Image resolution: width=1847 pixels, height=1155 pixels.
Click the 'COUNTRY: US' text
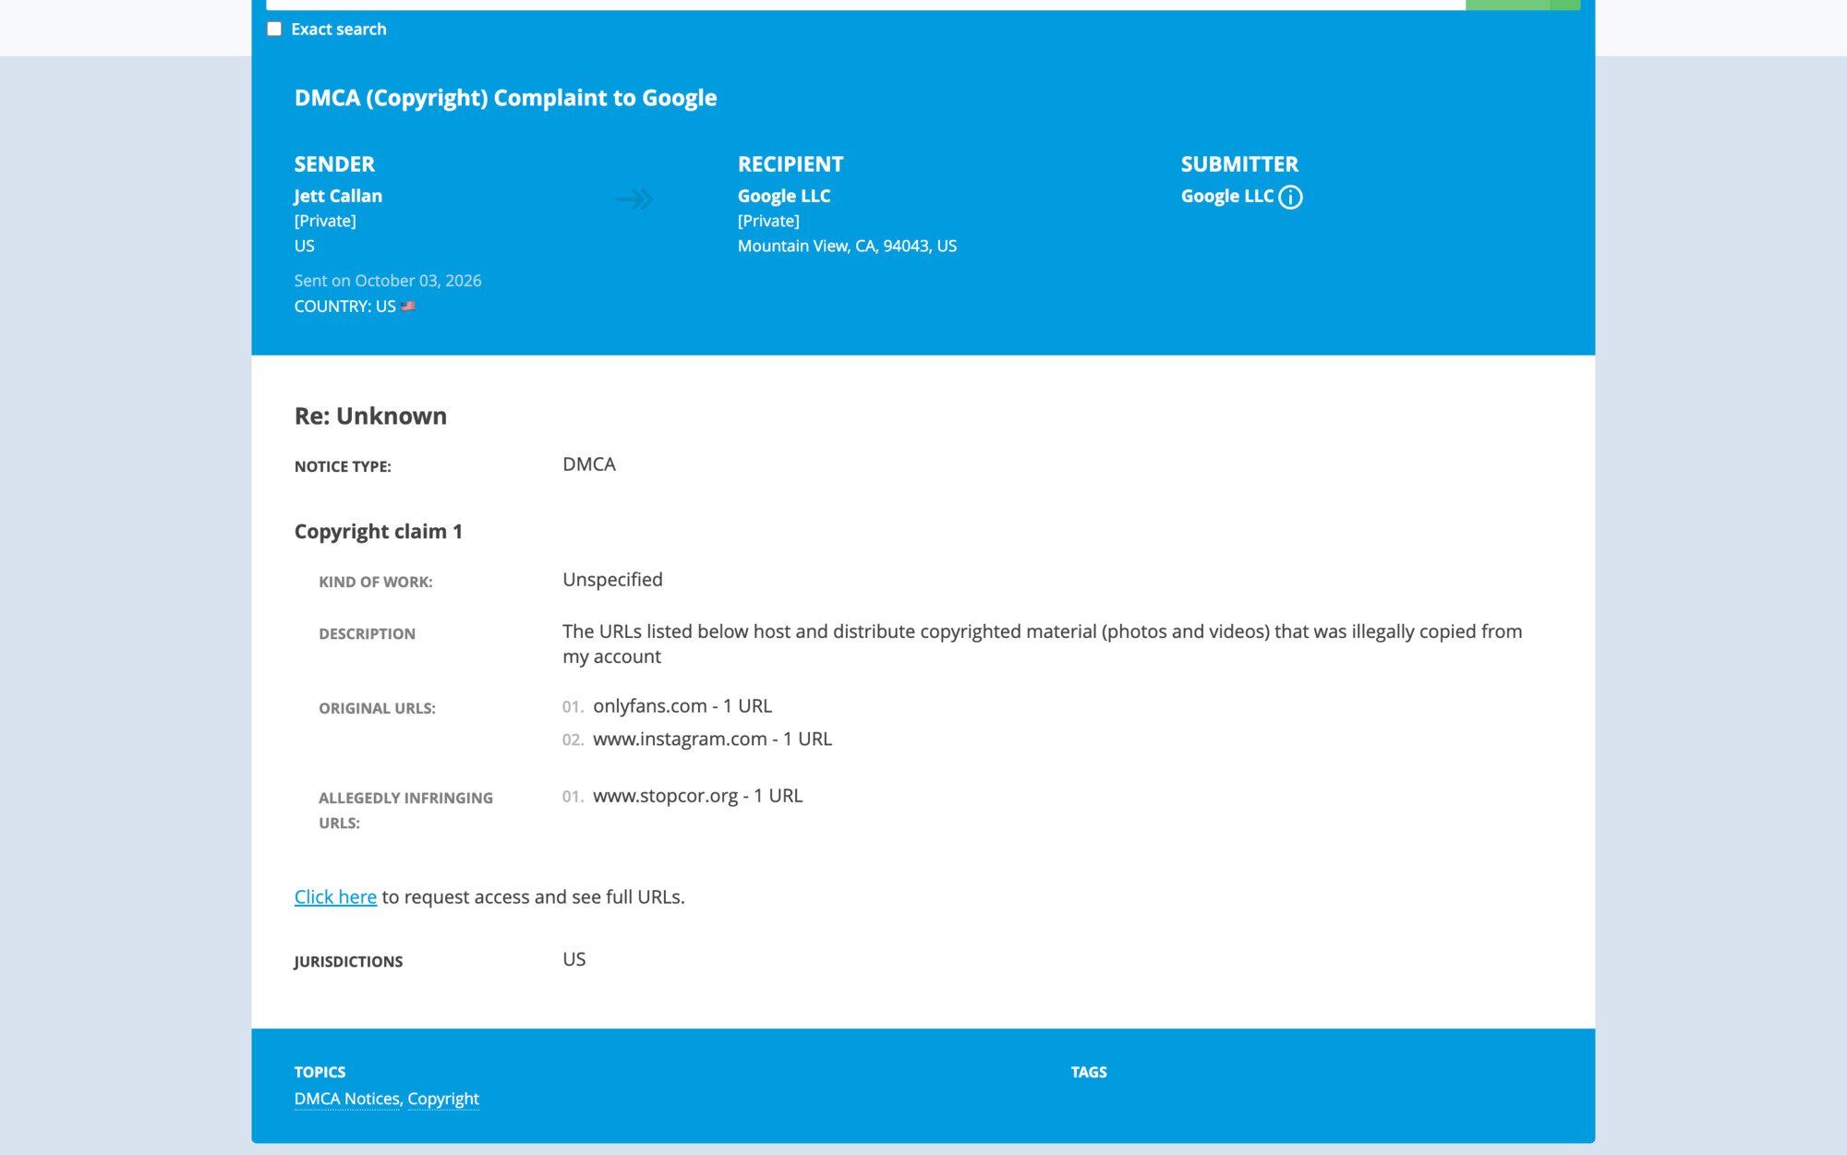(344, 306)
